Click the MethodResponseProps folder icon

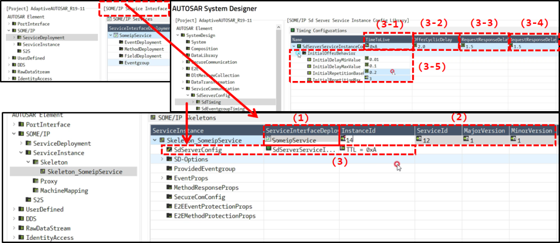point(169,187)
